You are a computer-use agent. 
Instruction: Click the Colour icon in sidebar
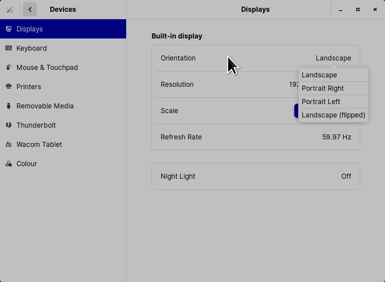coord(9,164)
